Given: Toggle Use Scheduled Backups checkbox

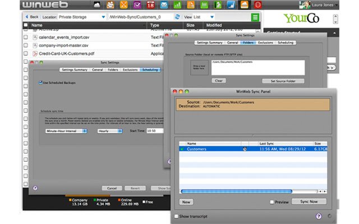Looking at the screenshot, I should point(40,82).
